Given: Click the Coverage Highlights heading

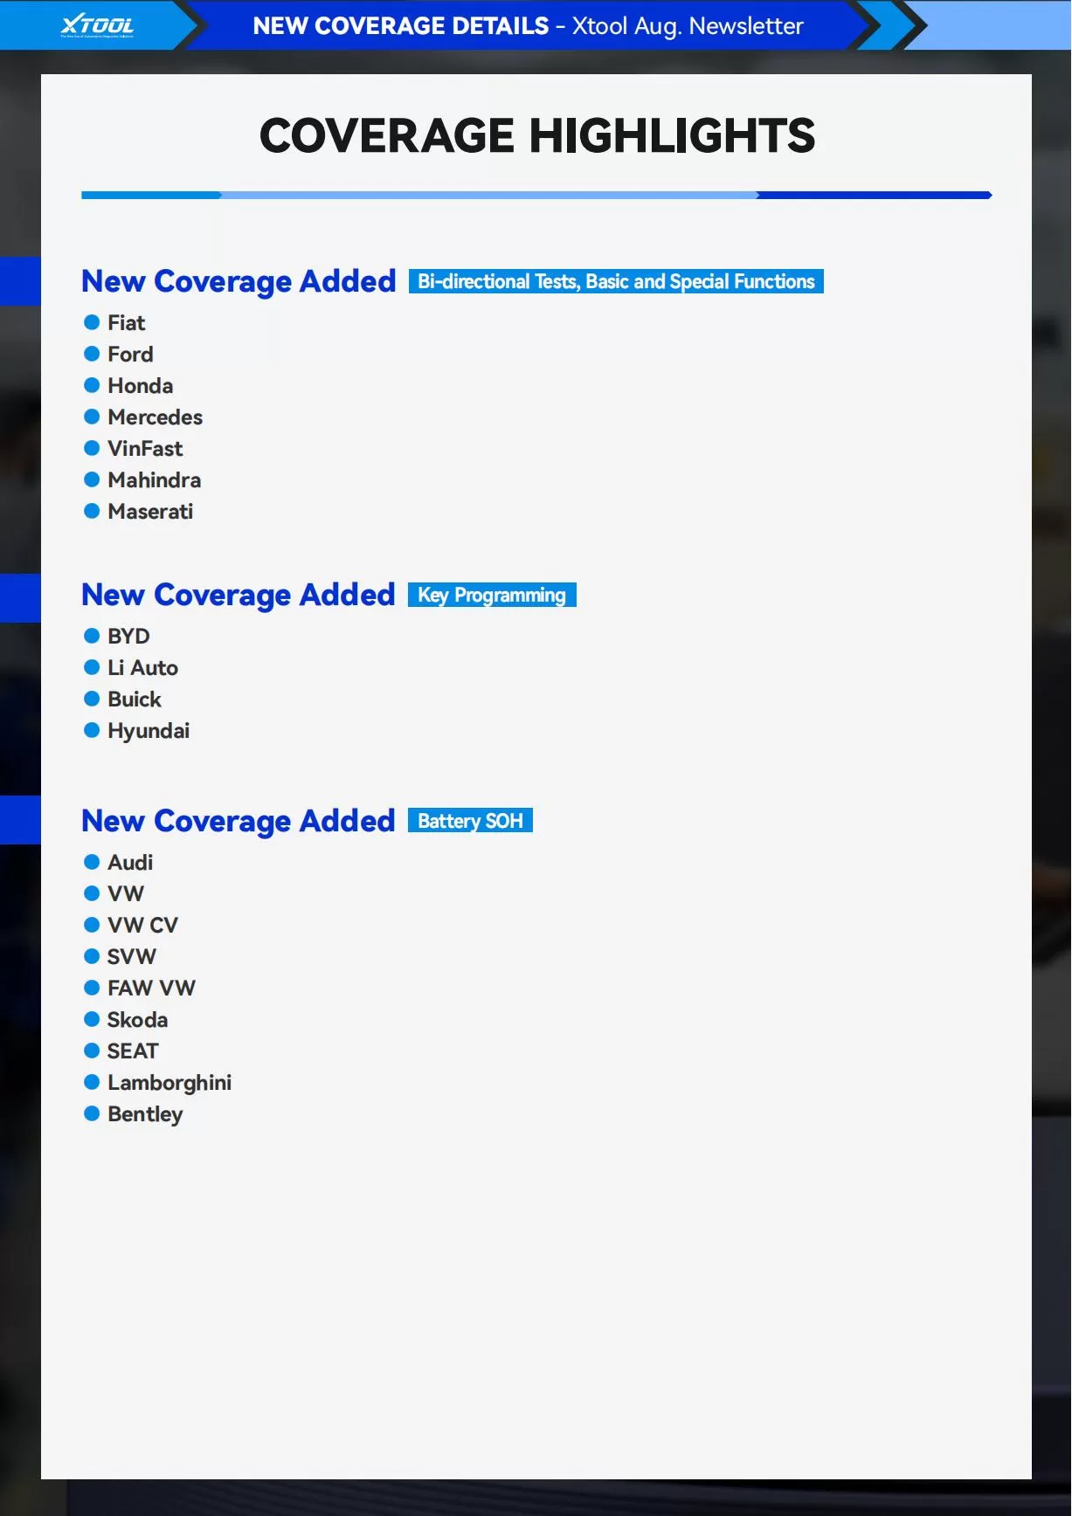Looking at the screenshot, I should pos(536,136).
